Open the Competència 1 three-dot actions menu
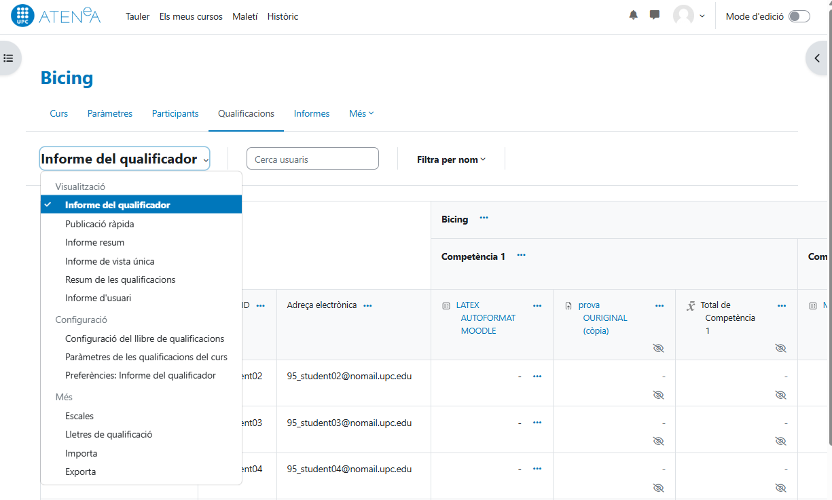Viewport: 832px width, 500px height. point(521,256)
